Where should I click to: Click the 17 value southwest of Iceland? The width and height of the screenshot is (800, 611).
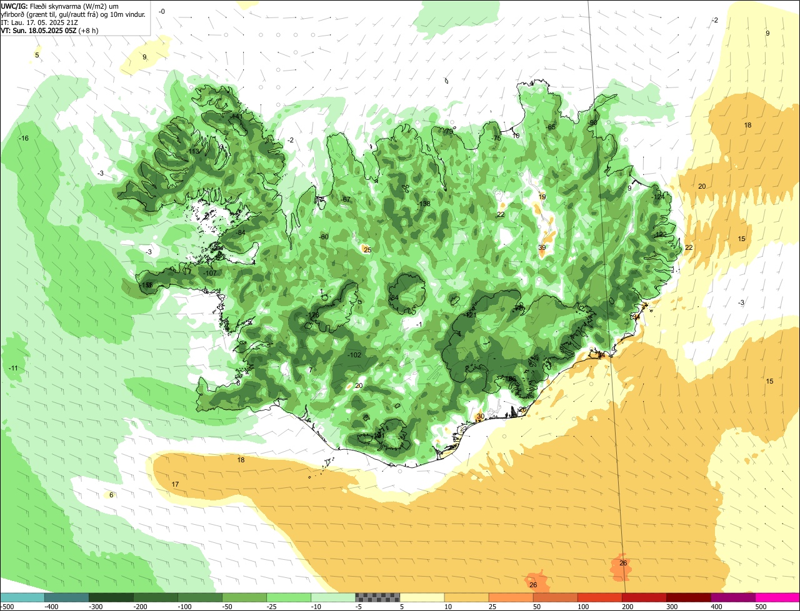(175, 484)
